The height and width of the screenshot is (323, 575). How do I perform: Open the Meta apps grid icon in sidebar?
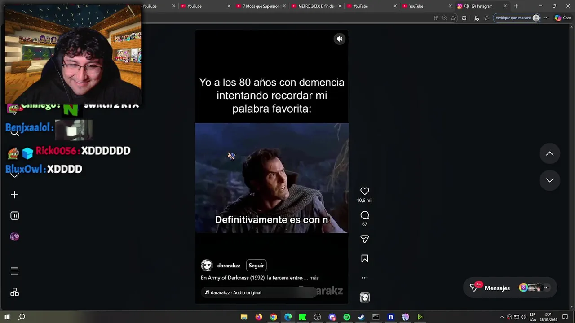pyautogui.click(x=14, y=292)
